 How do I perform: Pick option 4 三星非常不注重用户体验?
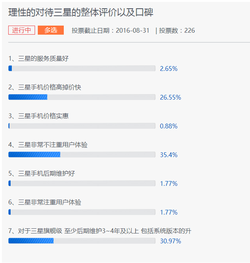click(48, 145)
